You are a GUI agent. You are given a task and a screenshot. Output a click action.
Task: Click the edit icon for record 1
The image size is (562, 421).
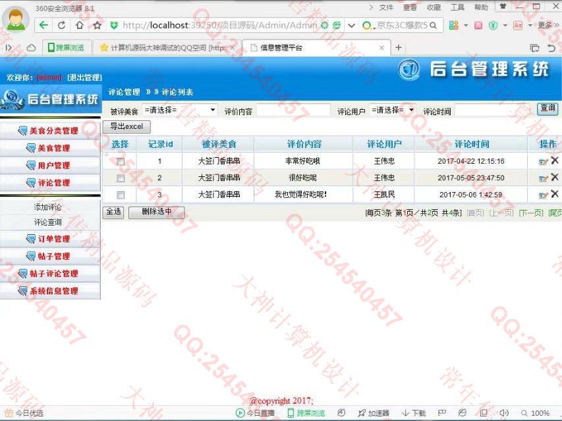pos(543,161)
